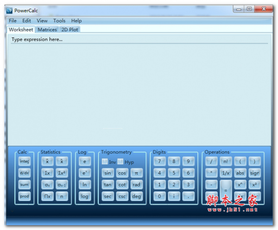Viewport: 278px width, 230px height.
Task: Click the division / operation button
Action: point(211,161)
